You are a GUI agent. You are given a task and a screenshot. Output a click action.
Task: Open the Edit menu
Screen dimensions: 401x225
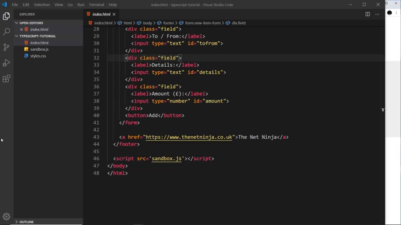pyautogui.click(x=26, y=4)
